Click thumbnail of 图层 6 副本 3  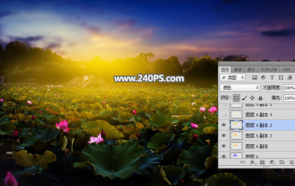tap(236, 136)
